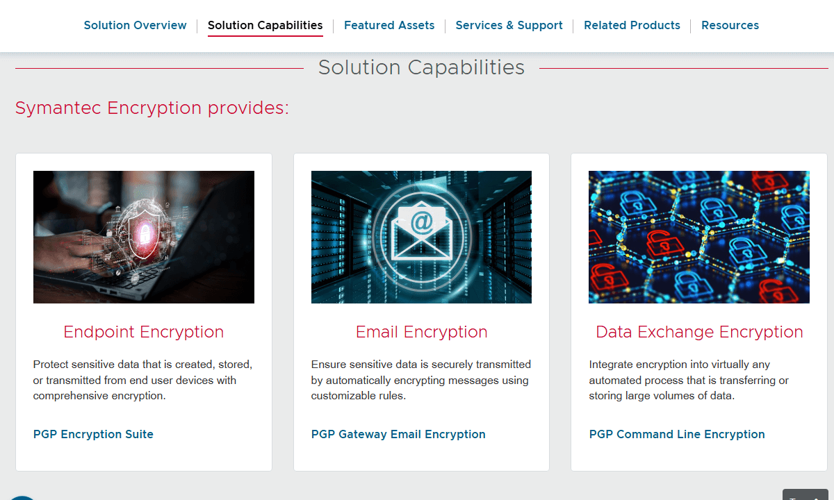The height and width of the screenshot is (500, 834).
Task: Go to the Featured Assets section
Action: [x=389, y=25]
